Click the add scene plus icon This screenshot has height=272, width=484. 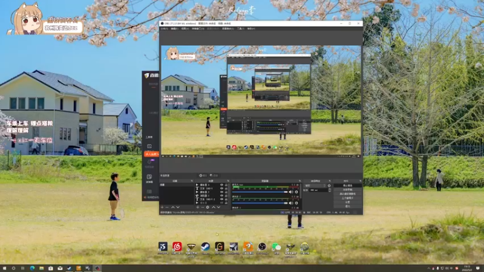click(x=162, y=207)
